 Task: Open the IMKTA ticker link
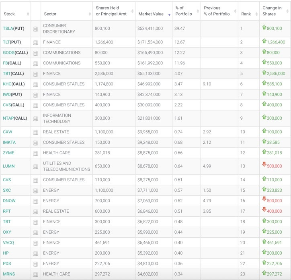tap(9, 142)
